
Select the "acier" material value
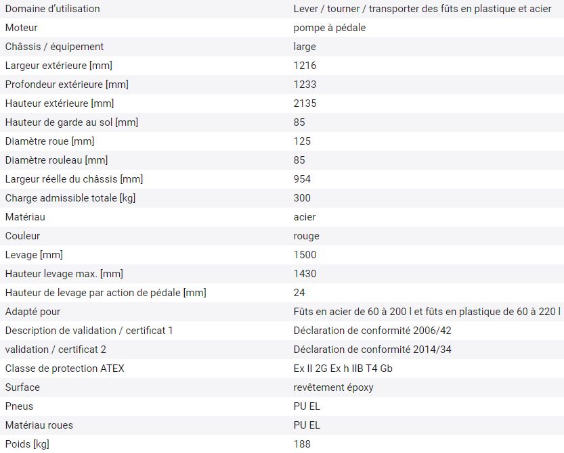(x=305, y=217)
